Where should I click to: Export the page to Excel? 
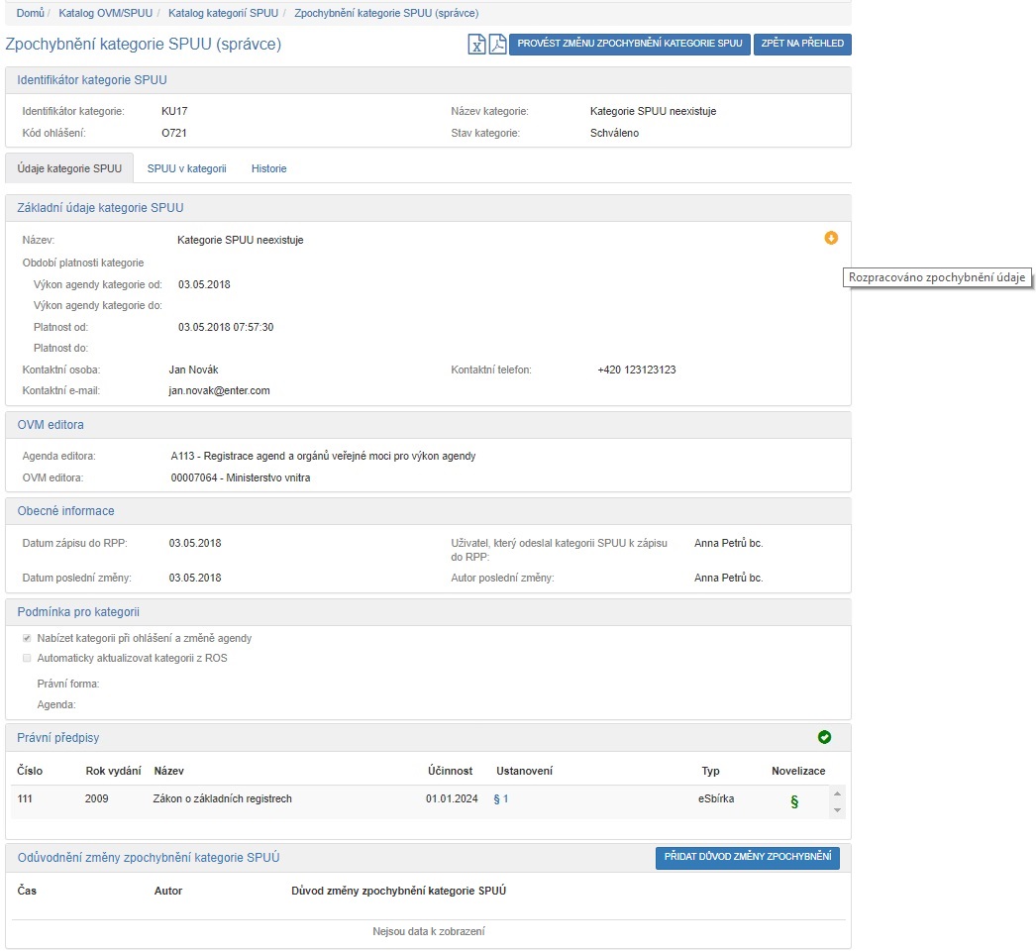click(476, 45)
